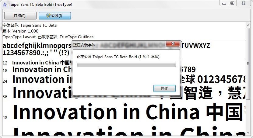Click the size 12 sample label
The width and height of the screenshot is (253, 138).
coord(5,63)
